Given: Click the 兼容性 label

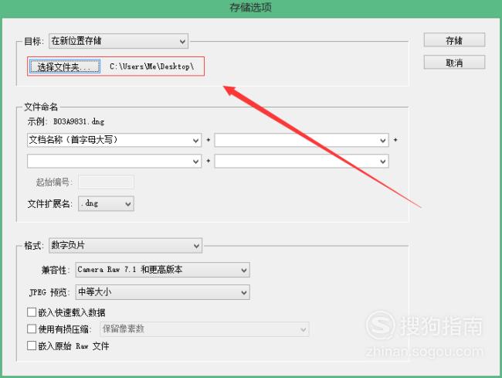Looking at the screenshot, I should click(x=54, y=270).
